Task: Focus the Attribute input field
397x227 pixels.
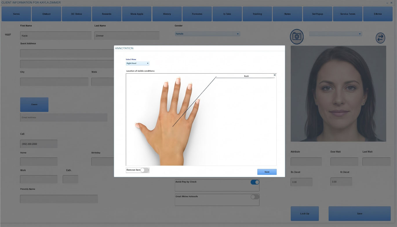Action: tap(306, 162)
